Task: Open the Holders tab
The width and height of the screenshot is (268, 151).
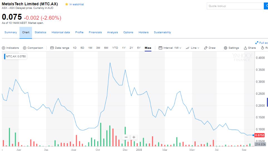Action: click(144, 32)
